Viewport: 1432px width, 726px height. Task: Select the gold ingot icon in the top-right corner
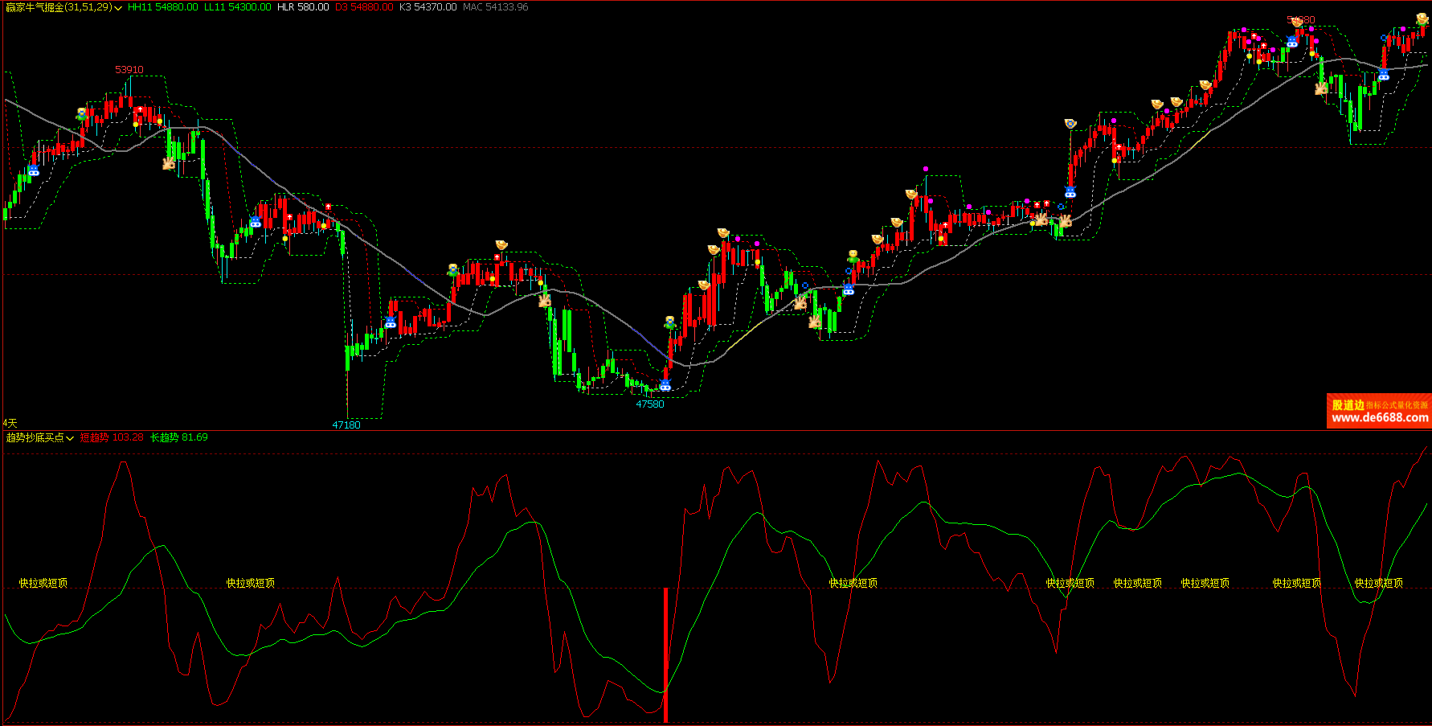(1422, 19)
